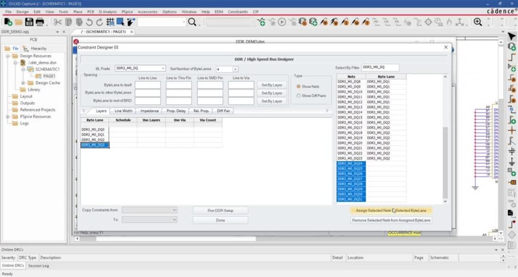
Task: Click Set By Layer for ByteLane to rest of BRD
Action: pyautogui.click(x=272, y=102)
